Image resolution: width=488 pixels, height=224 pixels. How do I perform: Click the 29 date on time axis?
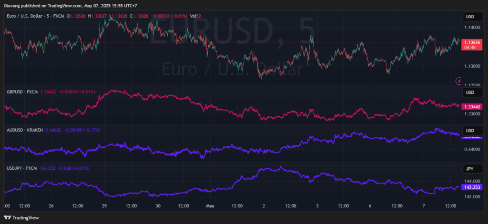click(104, 206)
